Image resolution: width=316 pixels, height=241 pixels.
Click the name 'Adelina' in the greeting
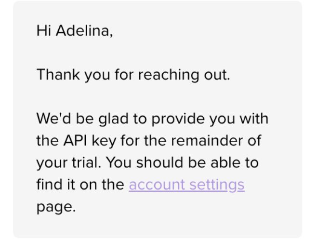83,31
